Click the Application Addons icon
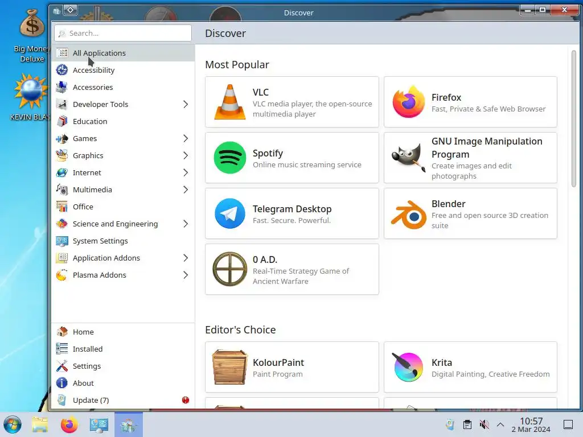 click(61, 258)
